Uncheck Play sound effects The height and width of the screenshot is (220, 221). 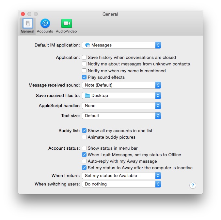(x=84, y=77)
